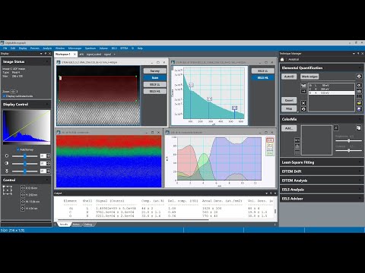Click the Survey button in the STEM image window
365x273 pixels.
(155, 71)
